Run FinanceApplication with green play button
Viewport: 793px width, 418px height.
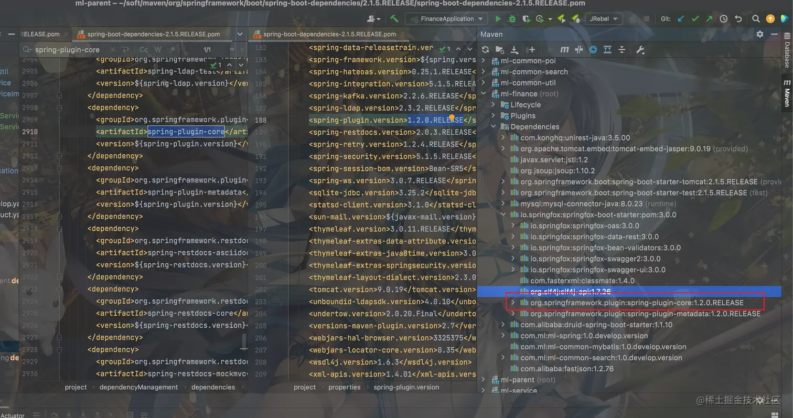(498, 18)
